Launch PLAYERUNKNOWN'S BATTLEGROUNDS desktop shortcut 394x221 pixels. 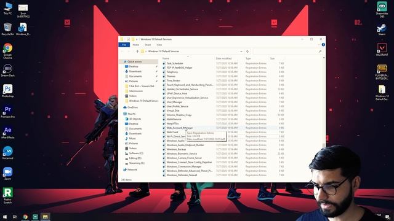(x=382, y=72)
